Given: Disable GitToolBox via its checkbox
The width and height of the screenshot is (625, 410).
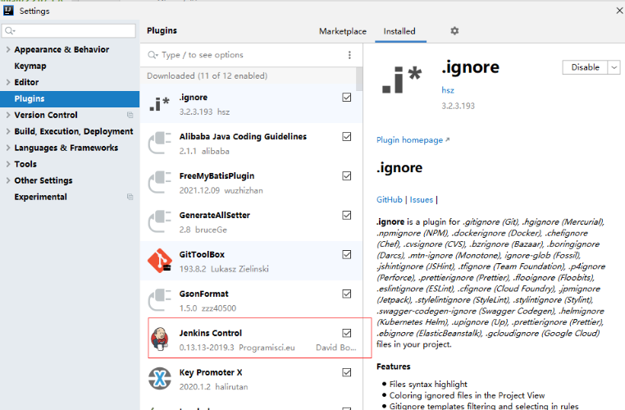Looking at the screenshot, I should point(347,254).
